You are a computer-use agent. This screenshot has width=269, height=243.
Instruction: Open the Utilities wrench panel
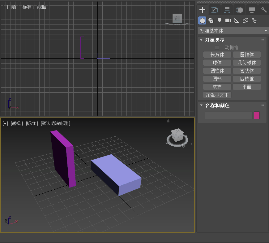263,10
